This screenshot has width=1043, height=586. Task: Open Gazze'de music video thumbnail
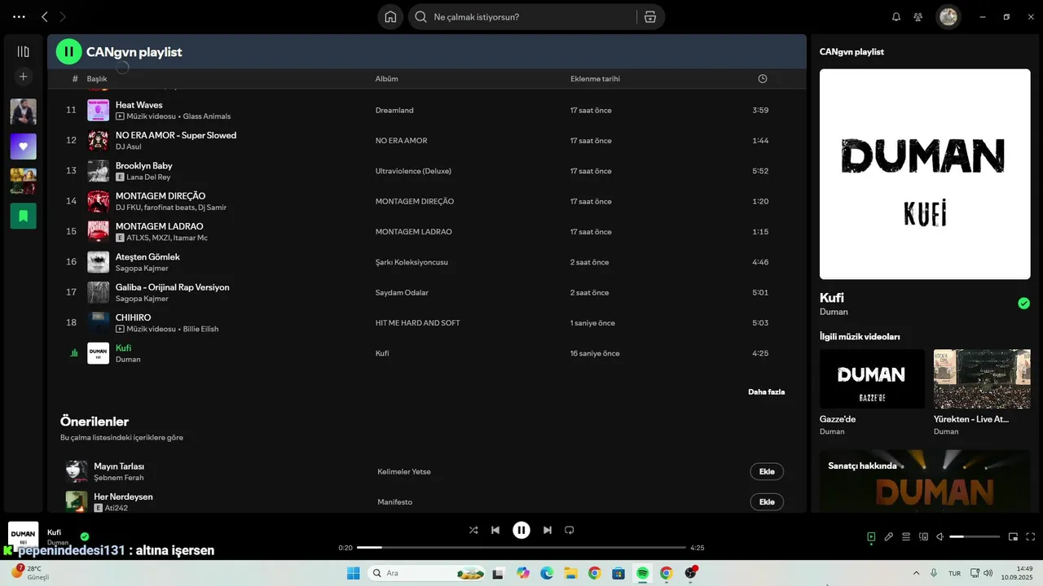pyautogui.click(x=872, y=378)
